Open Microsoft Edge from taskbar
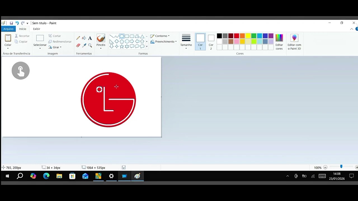This screenshot has height=201, width=358. pyautogui.click(x=46, y=176)
